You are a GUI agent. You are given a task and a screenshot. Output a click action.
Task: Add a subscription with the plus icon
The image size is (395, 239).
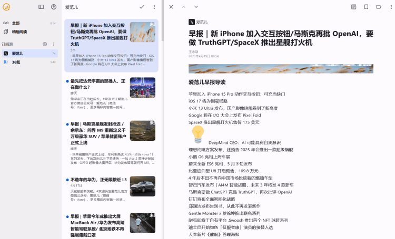click(45, 44)
